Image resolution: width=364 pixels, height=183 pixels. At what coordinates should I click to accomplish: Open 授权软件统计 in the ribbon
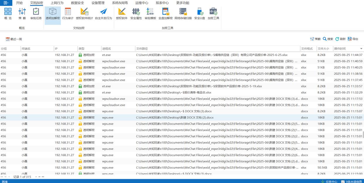click(84, 14)
